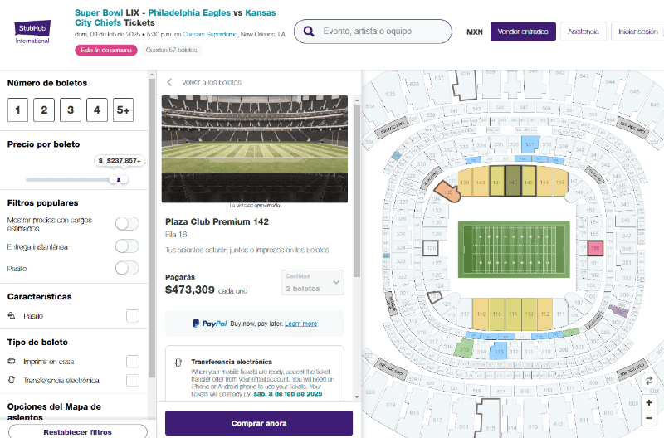Screen dimensions: 664x438
Task: Toggle Mostrar precios con cargos estimados
Action: click(x=127, y=223)
